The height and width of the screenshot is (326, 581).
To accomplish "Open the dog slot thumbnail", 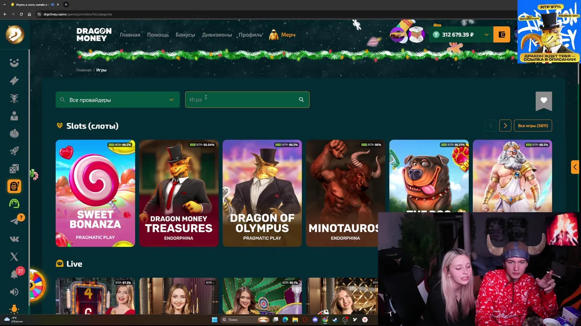I will 429,176.
